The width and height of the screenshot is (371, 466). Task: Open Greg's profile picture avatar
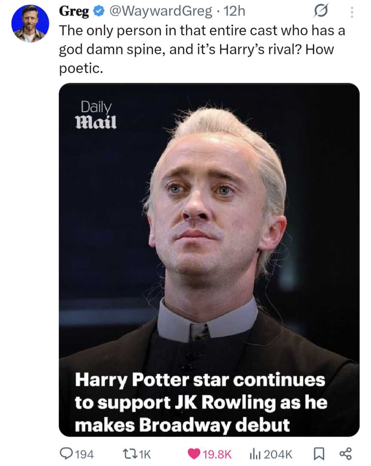pyautogui.click(x=30, y=24)
